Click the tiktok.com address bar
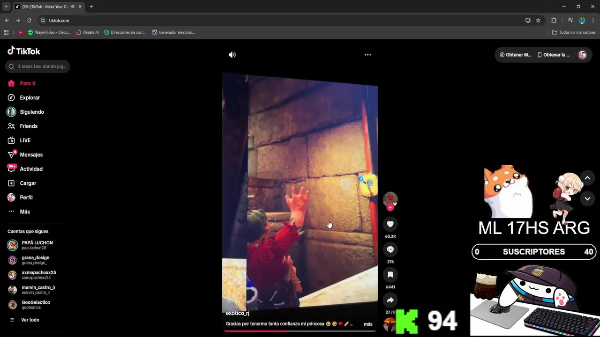Screen dimensions: 600x337 [281, 21]
